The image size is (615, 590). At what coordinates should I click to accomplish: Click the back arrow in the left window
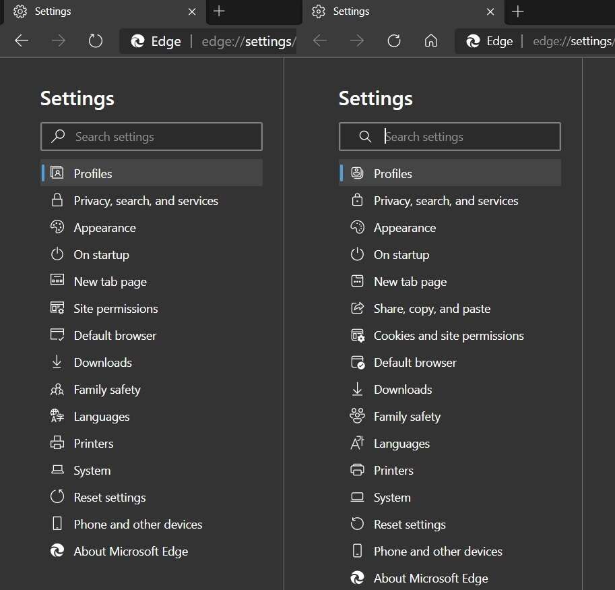point(22,41)
